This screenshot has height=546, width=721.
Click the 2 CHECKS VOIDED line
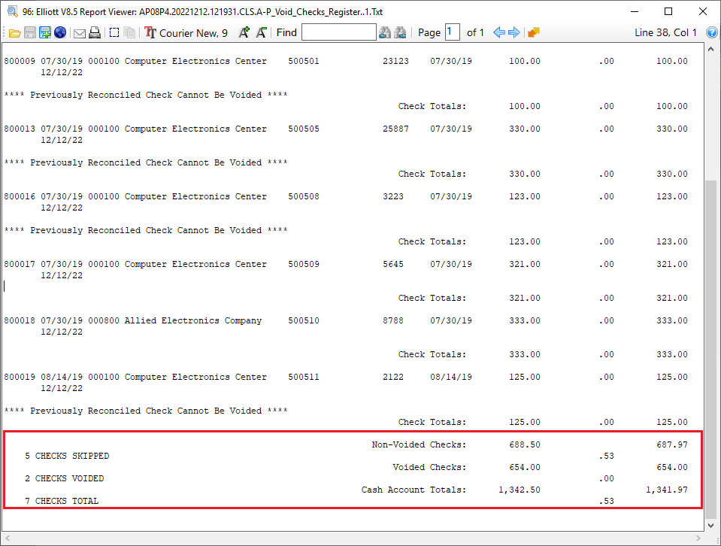tap(65, 478)
